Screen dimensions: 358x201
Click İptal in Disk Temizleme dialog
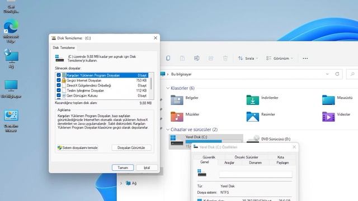(147, 167)
